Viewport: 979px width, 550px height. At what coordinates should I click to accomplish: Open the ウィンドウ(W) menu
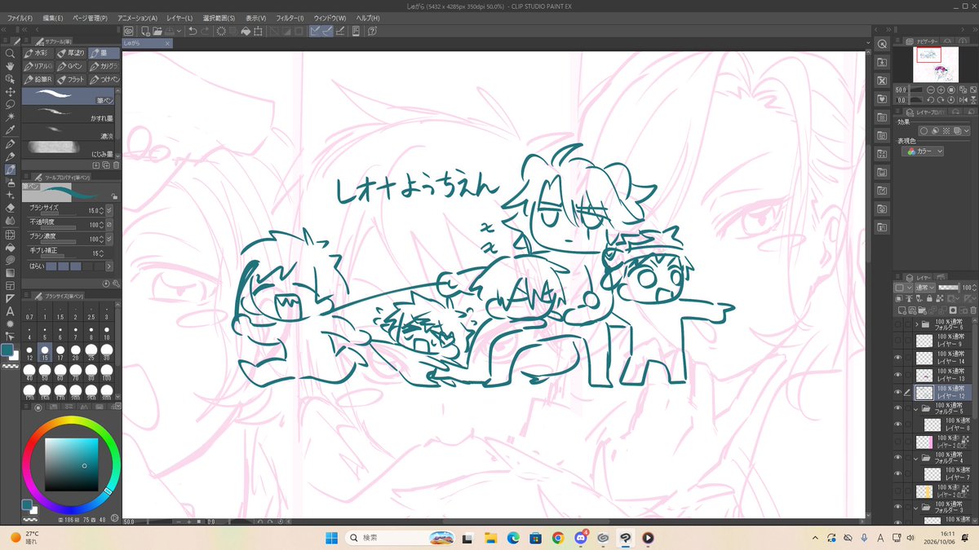(x=330, y=18)
